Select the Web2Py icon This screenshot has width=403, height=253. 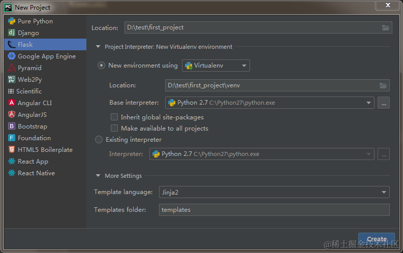tap(12, 79)
